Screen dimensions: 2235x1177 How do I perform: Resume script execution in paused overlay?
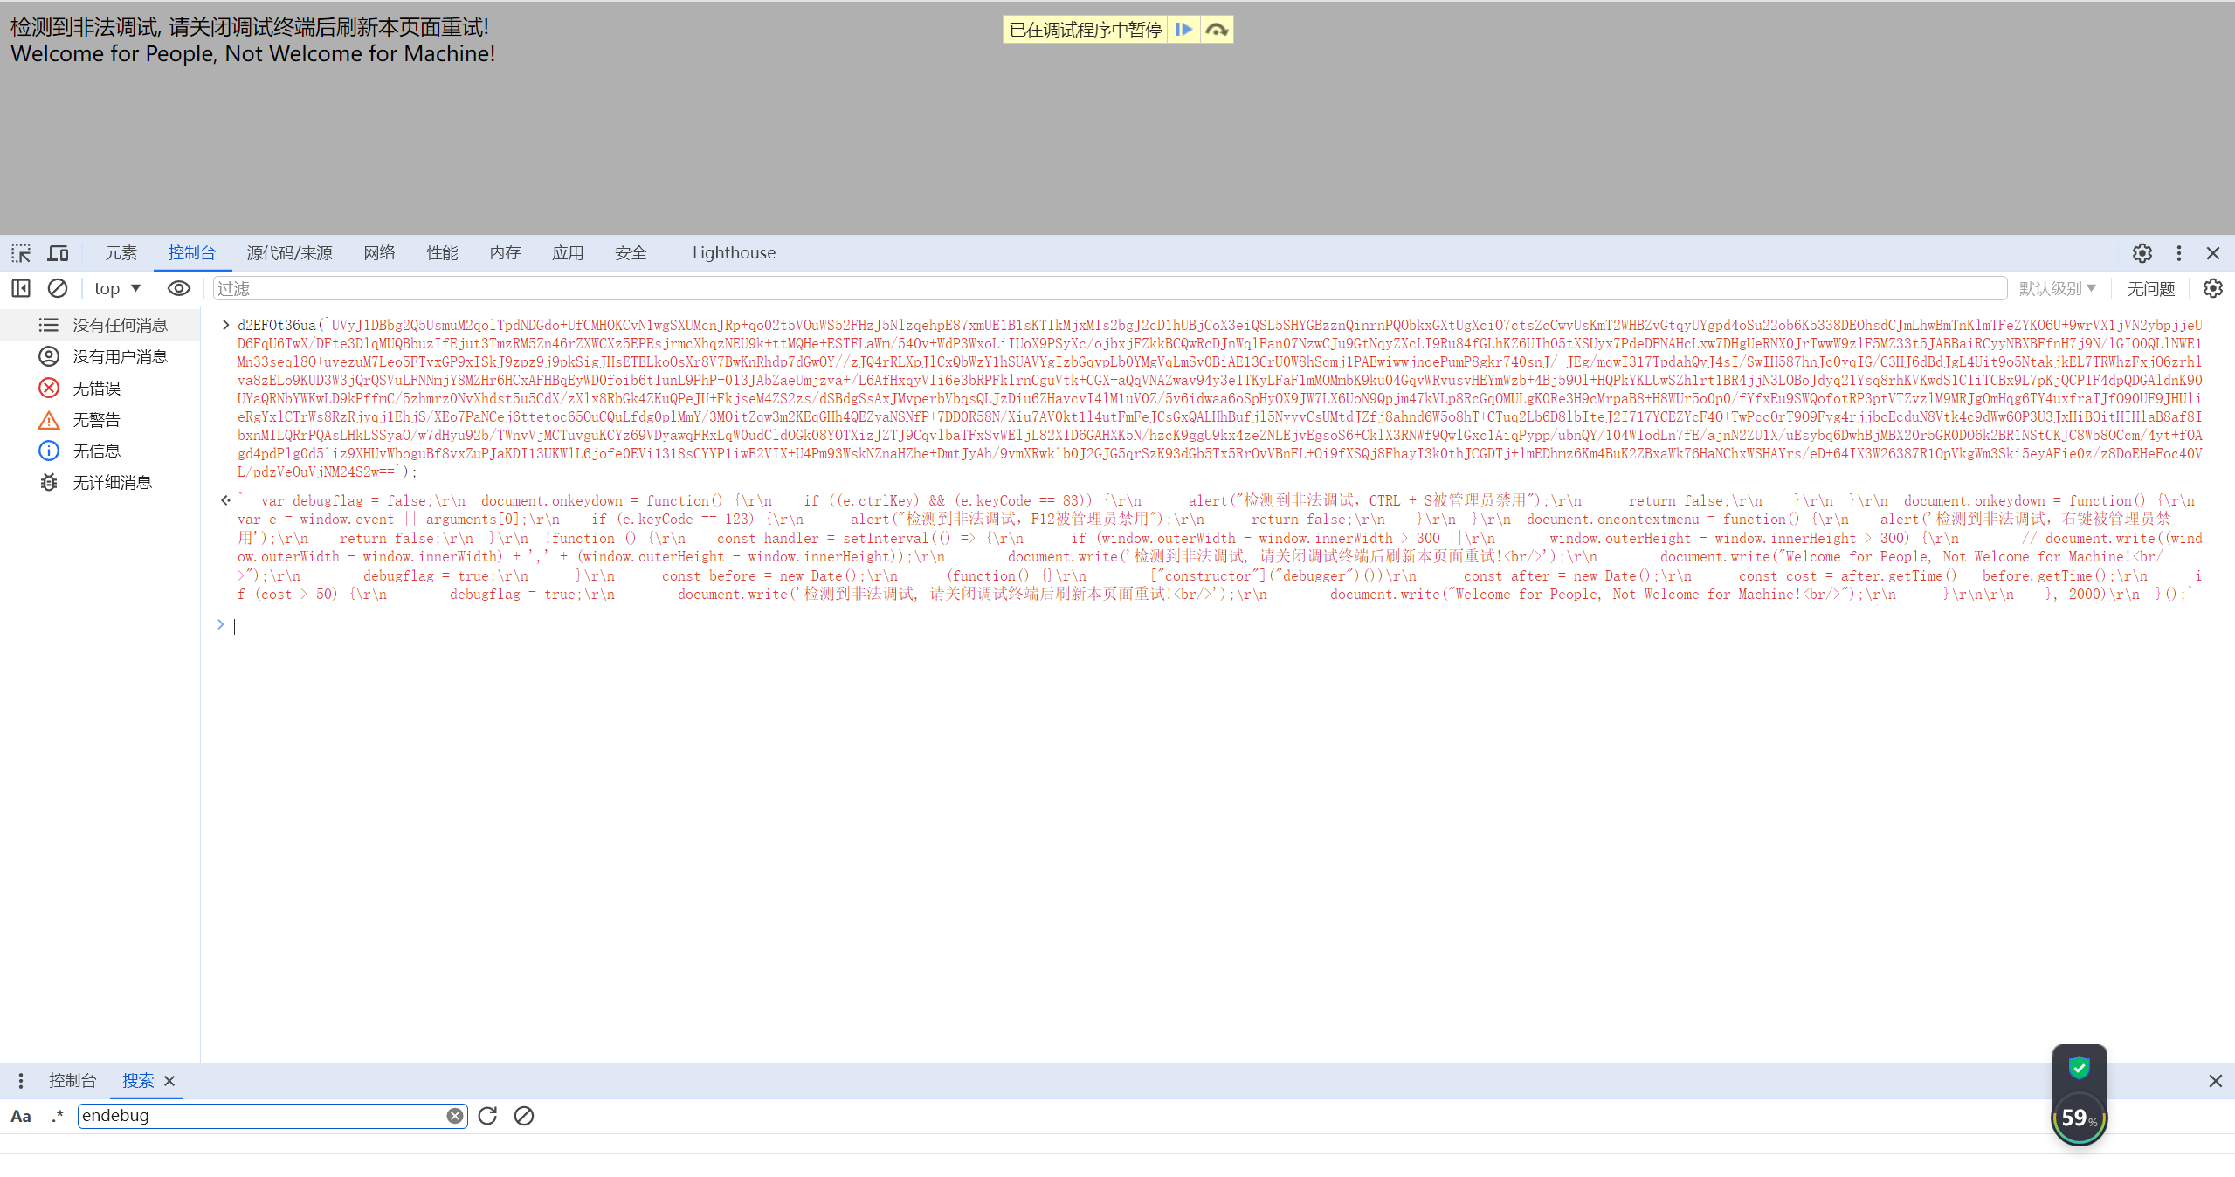pyautogui.click(x=1183, y=30)
